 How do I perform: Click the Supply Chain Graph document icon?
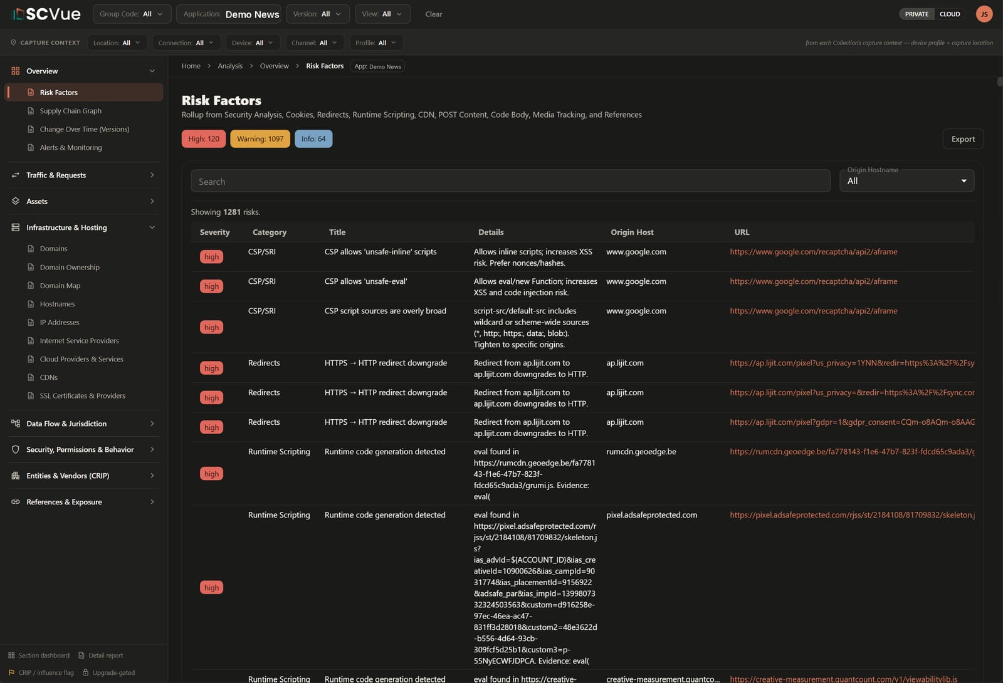point(31,111)
